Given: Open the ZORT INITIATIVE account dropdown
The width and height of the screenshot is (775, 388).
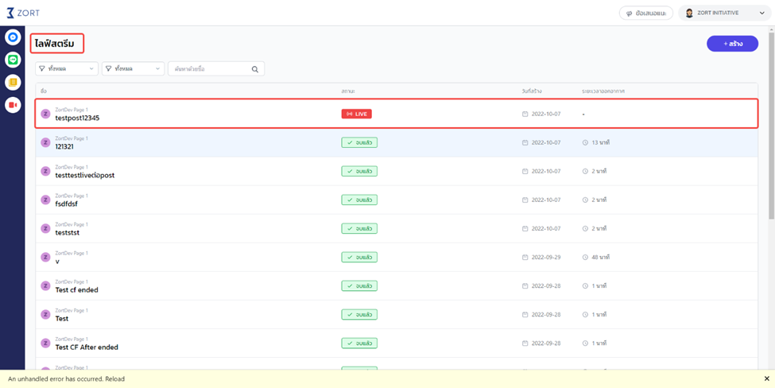Looking at the screenshot, I should (725, 13).
